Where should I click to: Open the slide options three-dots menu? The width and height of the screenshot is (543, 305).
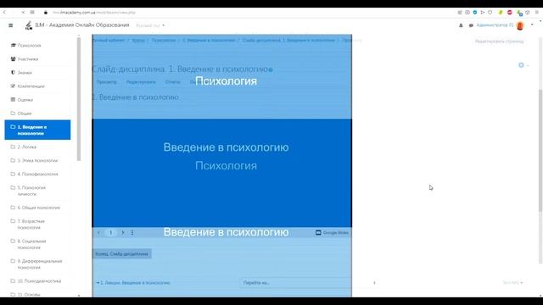tap(132, 233)
